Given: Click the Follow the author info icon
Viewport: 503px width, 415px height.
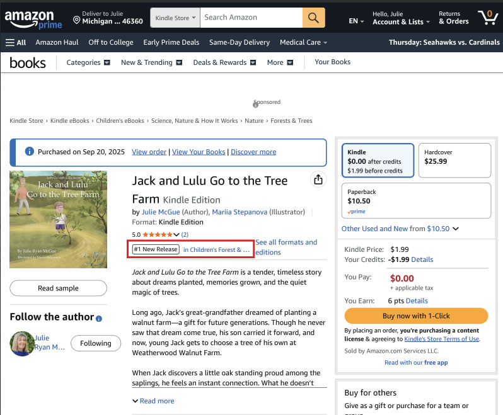Looking at the screenshot, I should (x=99, y=318).
